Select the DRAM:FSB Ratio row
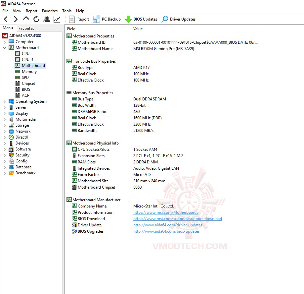This screenshot has width=304, height=294. tap(163, 112)
